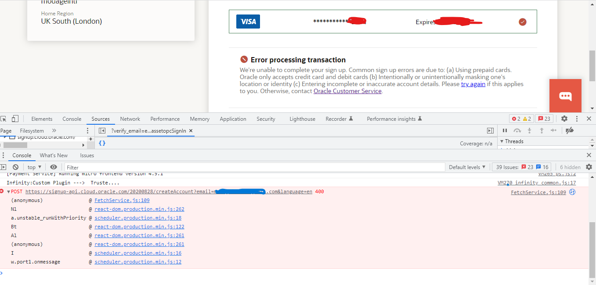Toggle the navigator sidebar pane icon
Viewport: 596px width, 285px height.
coord(102,130)
